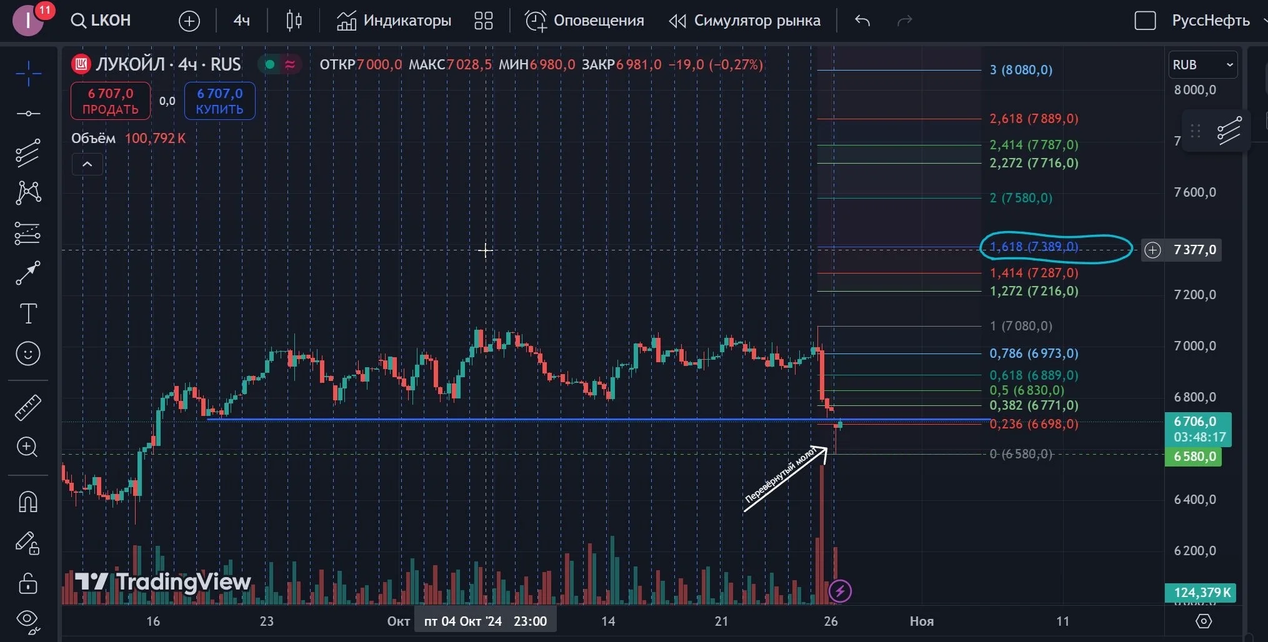The image size is (1268, 642).
Task: Open the РуссНефть layout name menu
Action: [1211, 21]
